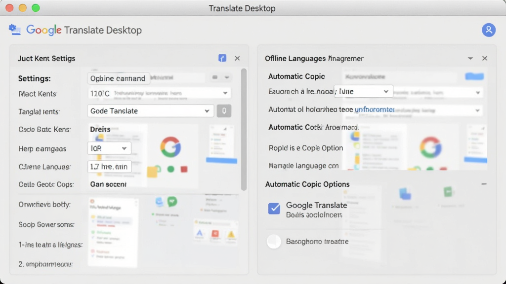The height and width of the screenshot is (284, 506).
Task: Open the document thumbnail beside Orwctieve botfy
Action: tap(113, 232)
